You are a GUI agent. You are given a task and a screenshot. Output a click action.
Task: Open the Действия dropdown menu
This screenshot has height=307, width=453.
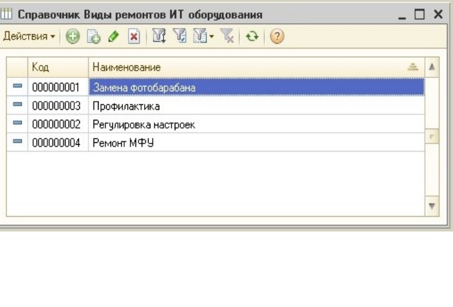click(29, 36)
